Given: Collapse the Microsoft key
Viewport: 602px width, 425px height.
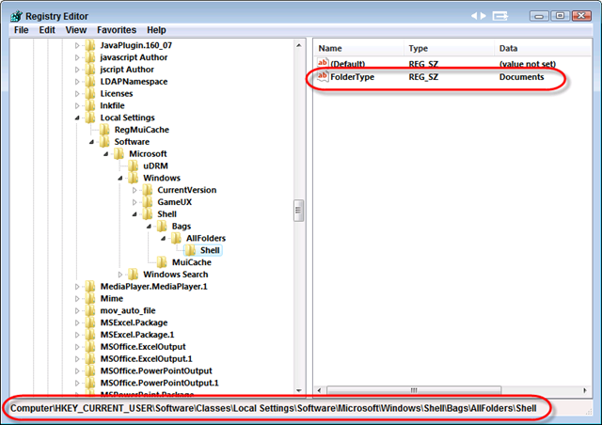Looking at the screenshot, I should coord(105,154).
